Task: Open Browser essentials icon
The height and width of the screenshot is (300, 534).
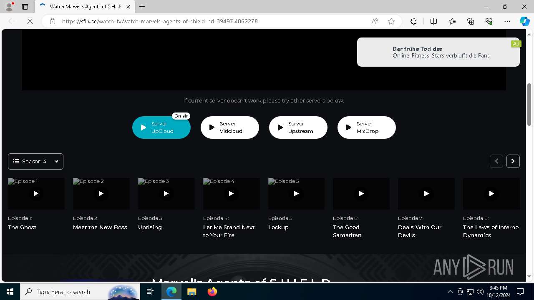Action: coord(489,21)
